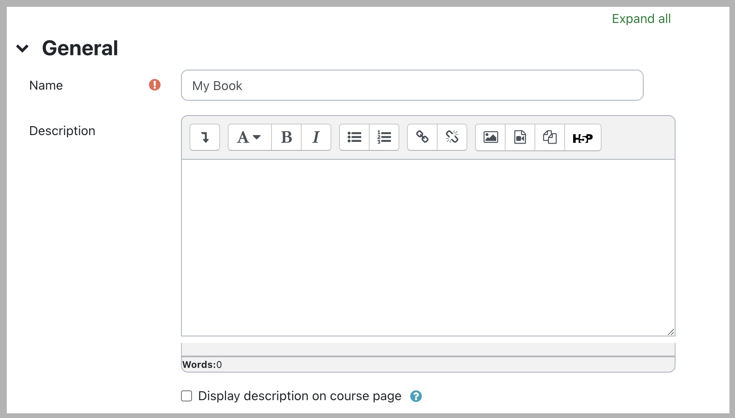Open help for display description option
This screenshot has width=735, height=418.
[416, 396]
